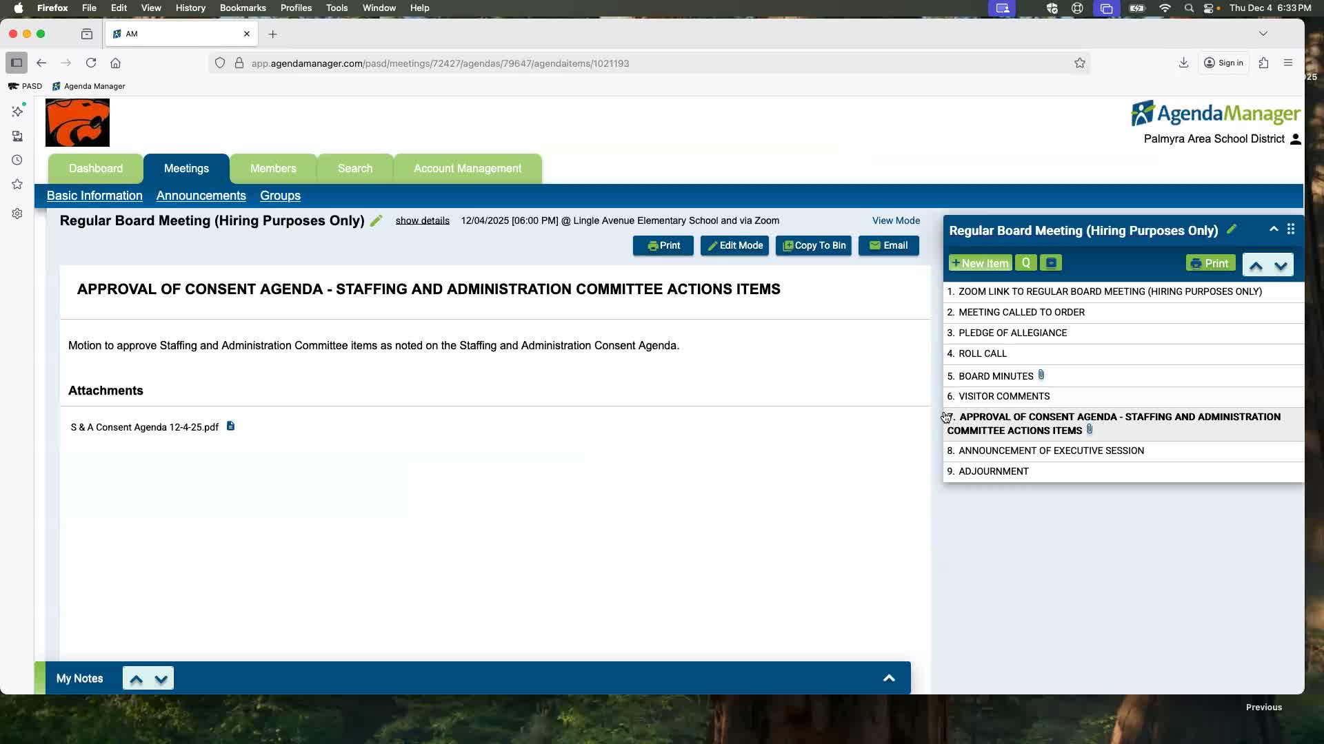
Task: Click the drag-handle dots in the agenda panel header
Action: click(x=1291, y=229)
